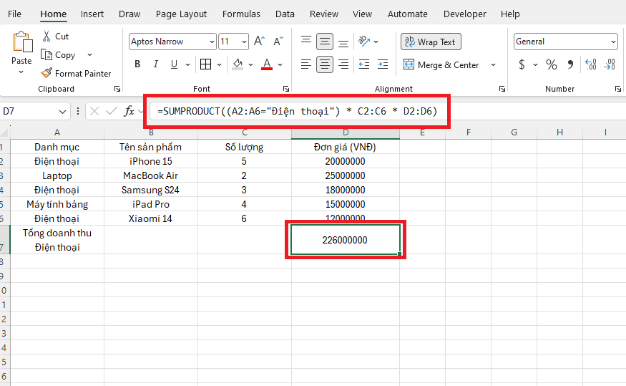Click the Name Box showing D7
The height and width of the screenshot is (386, 626).
[34, 111]
